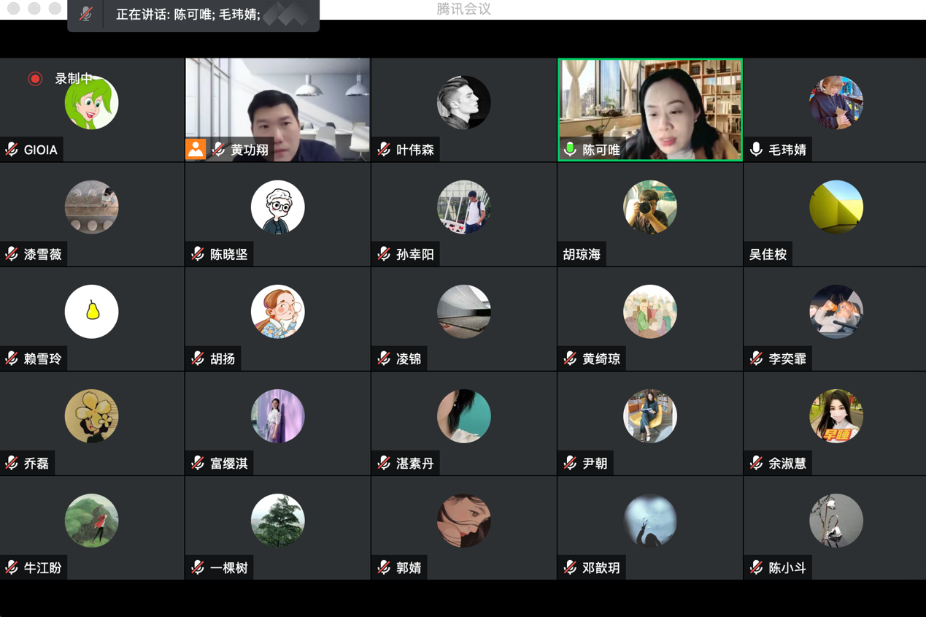Click the 录制中 recording status text
The height and width of the screenshot is (617, 926).
[x=74, y=79]
